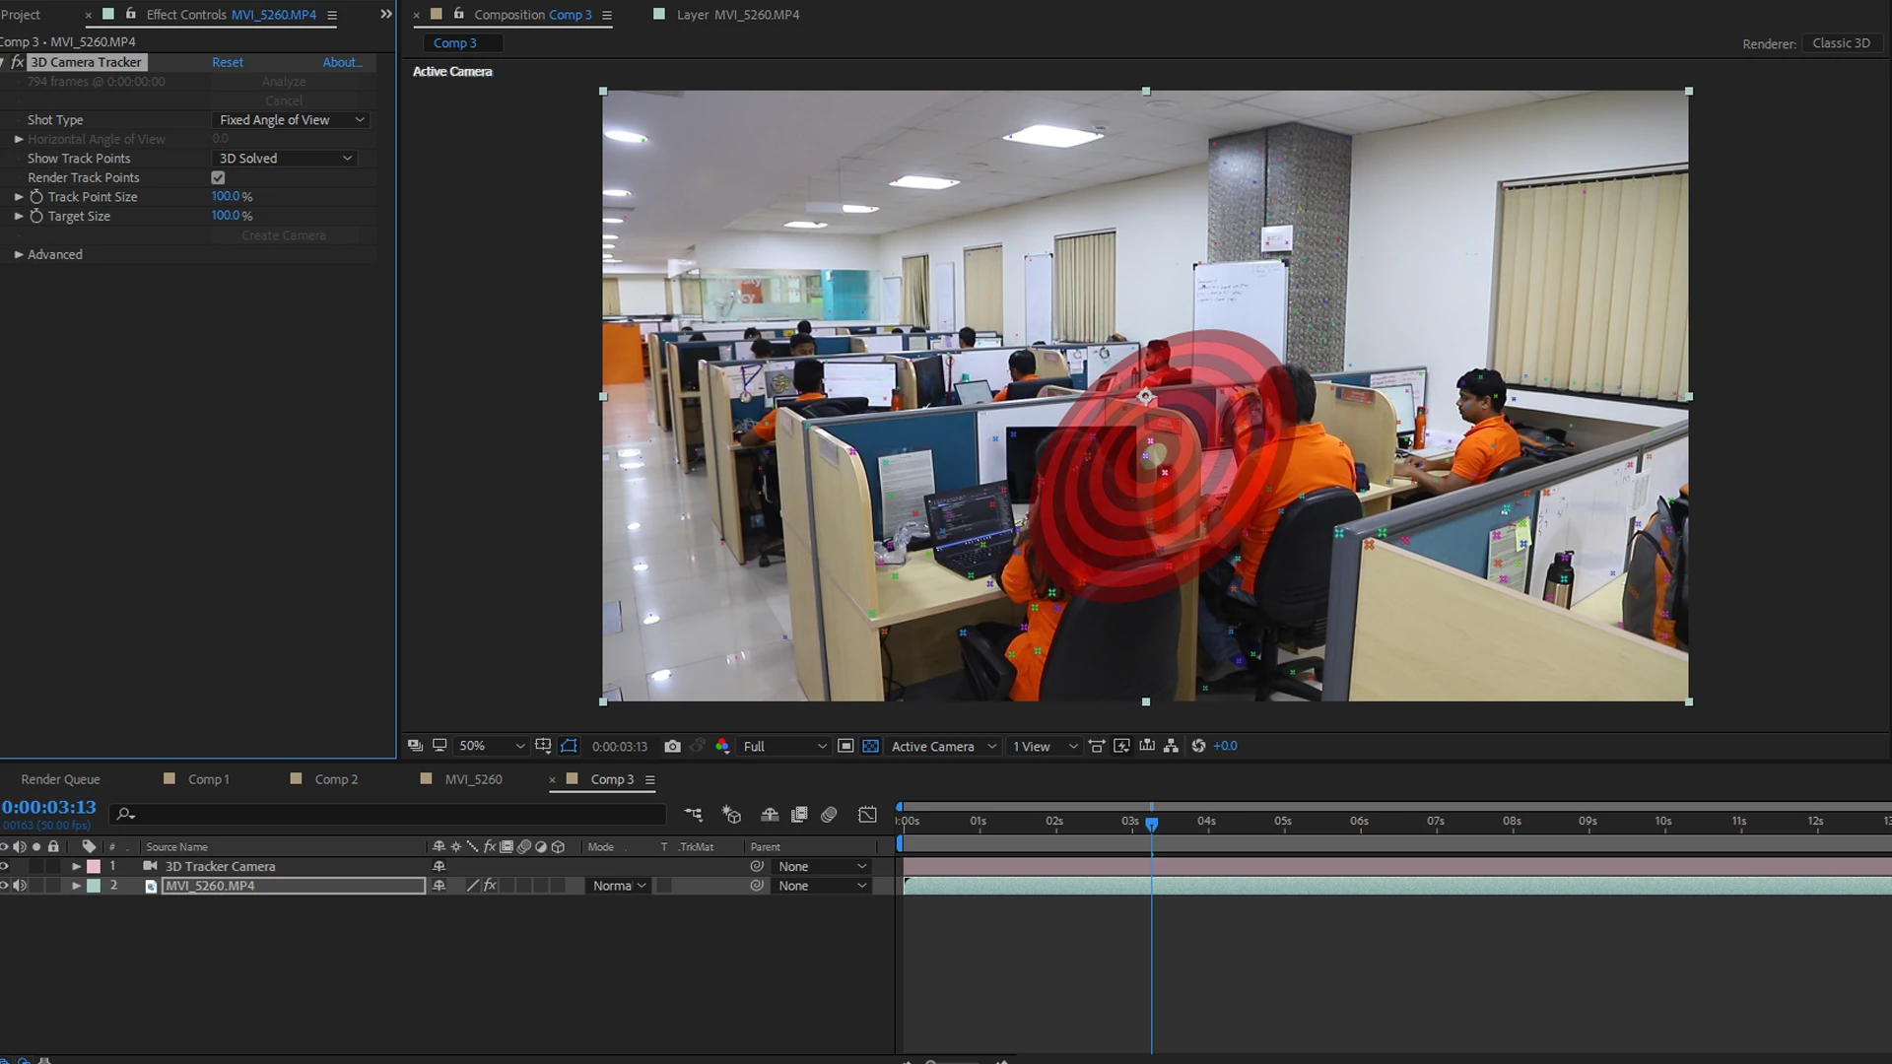Image resolution: width=1892 pixels, height=1064 pixels.
Task: Click the Reset Exposure icon
Action: (1198, 747)
